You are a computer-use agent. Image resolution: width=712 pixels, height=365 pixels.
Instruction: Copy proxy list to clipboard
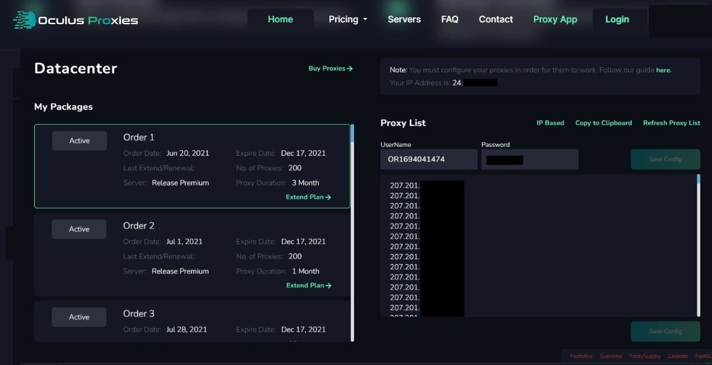[x=603, y=123]
